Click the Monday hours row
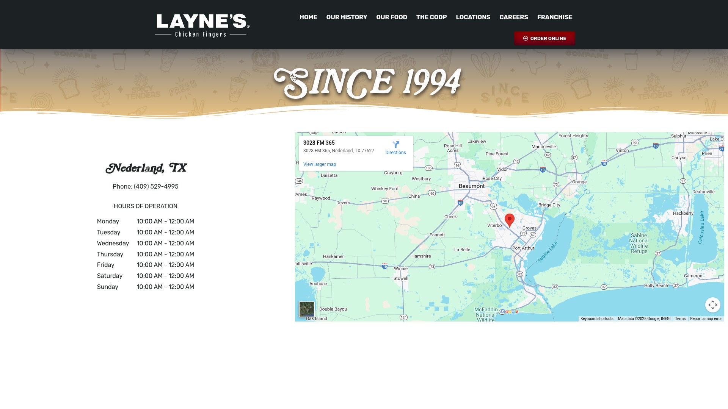 [x=146, y=222]
